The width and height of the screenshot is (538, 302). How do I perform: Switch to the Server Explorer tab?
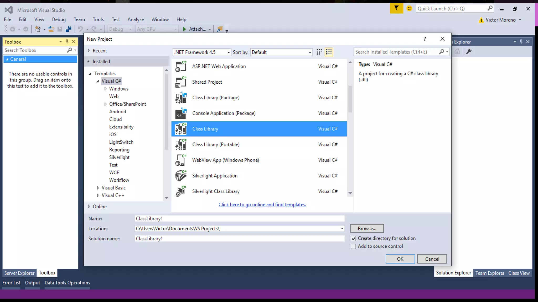coord(19,273)
